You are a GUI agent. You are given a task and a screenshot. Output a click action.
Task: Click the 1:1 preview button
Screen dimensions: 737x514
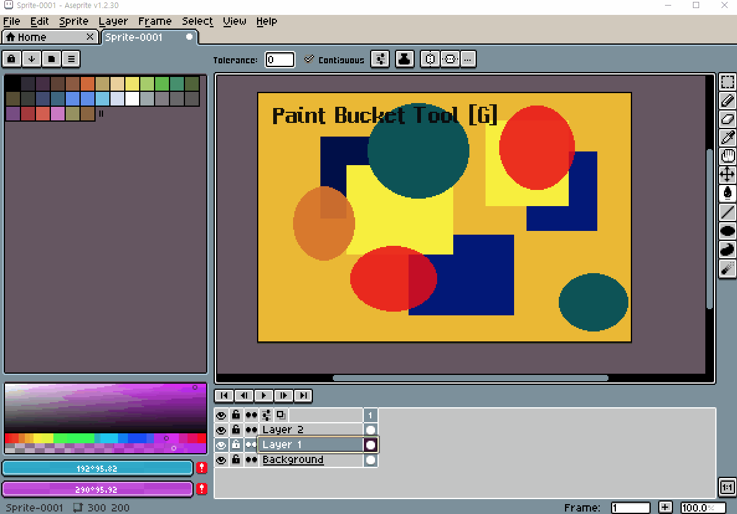click(x=727, y=487)
